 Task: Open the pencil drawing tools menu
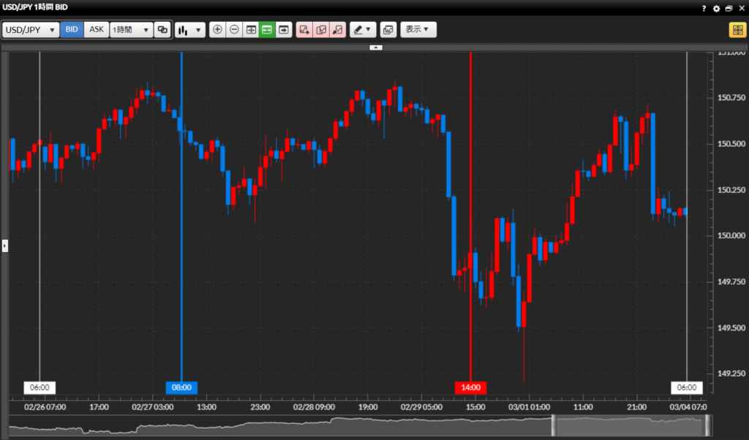pos(362,30)
